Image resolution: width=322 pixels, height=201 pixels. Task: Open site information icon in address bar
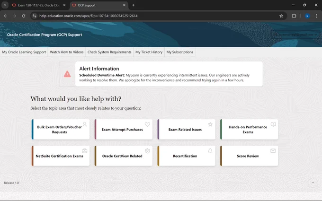click(35, 16)
